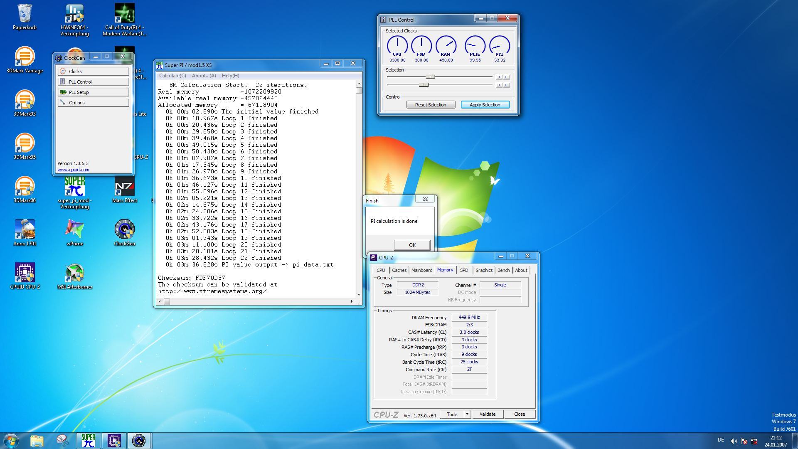Expand the CPU-Z Tools dropdown arrow
The width and height of the screenshot is (798, 449).
point(467,414)
